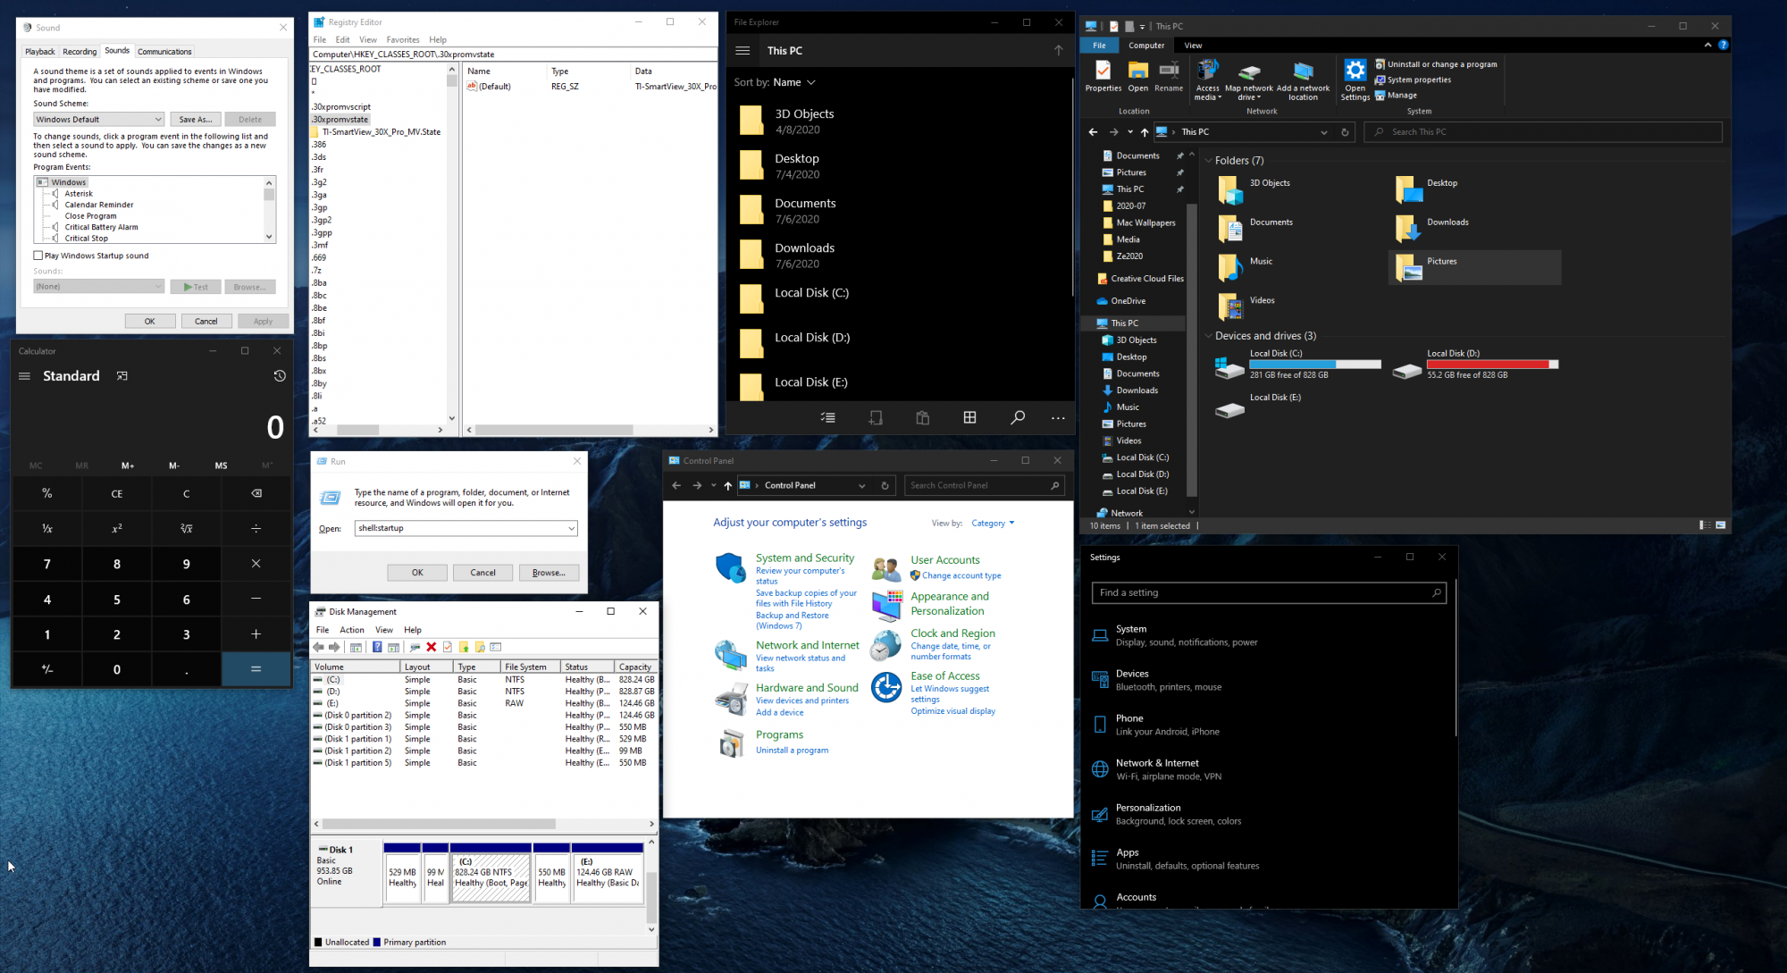Click red X delete icon in Disk Management
The image size is (1787, 973).
click(432, 647)
